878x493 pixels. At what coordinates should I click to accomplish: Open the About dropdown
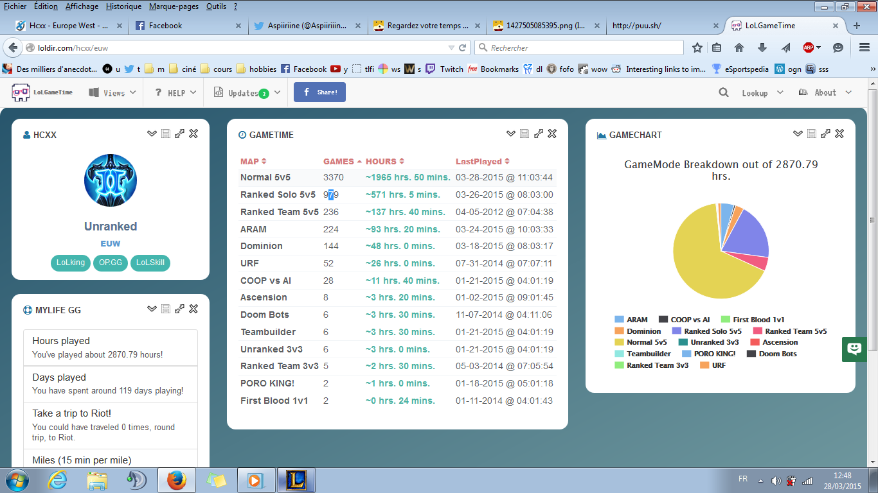pyautogui.click(x=825, y=92)
